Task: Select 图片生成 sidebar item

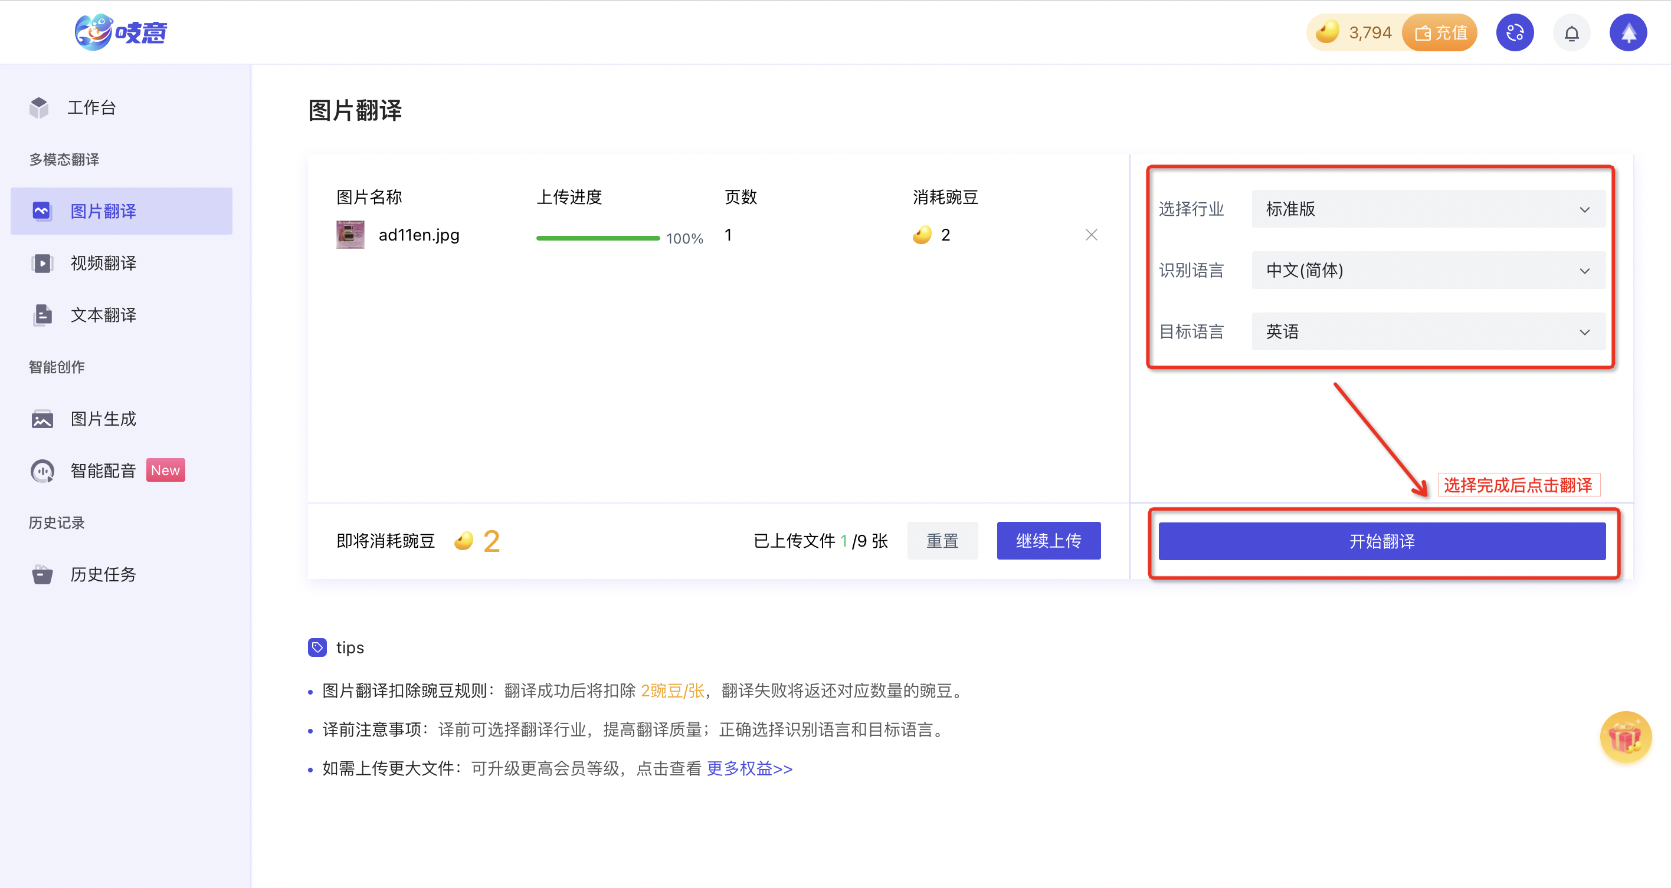Action: (103, 419)
